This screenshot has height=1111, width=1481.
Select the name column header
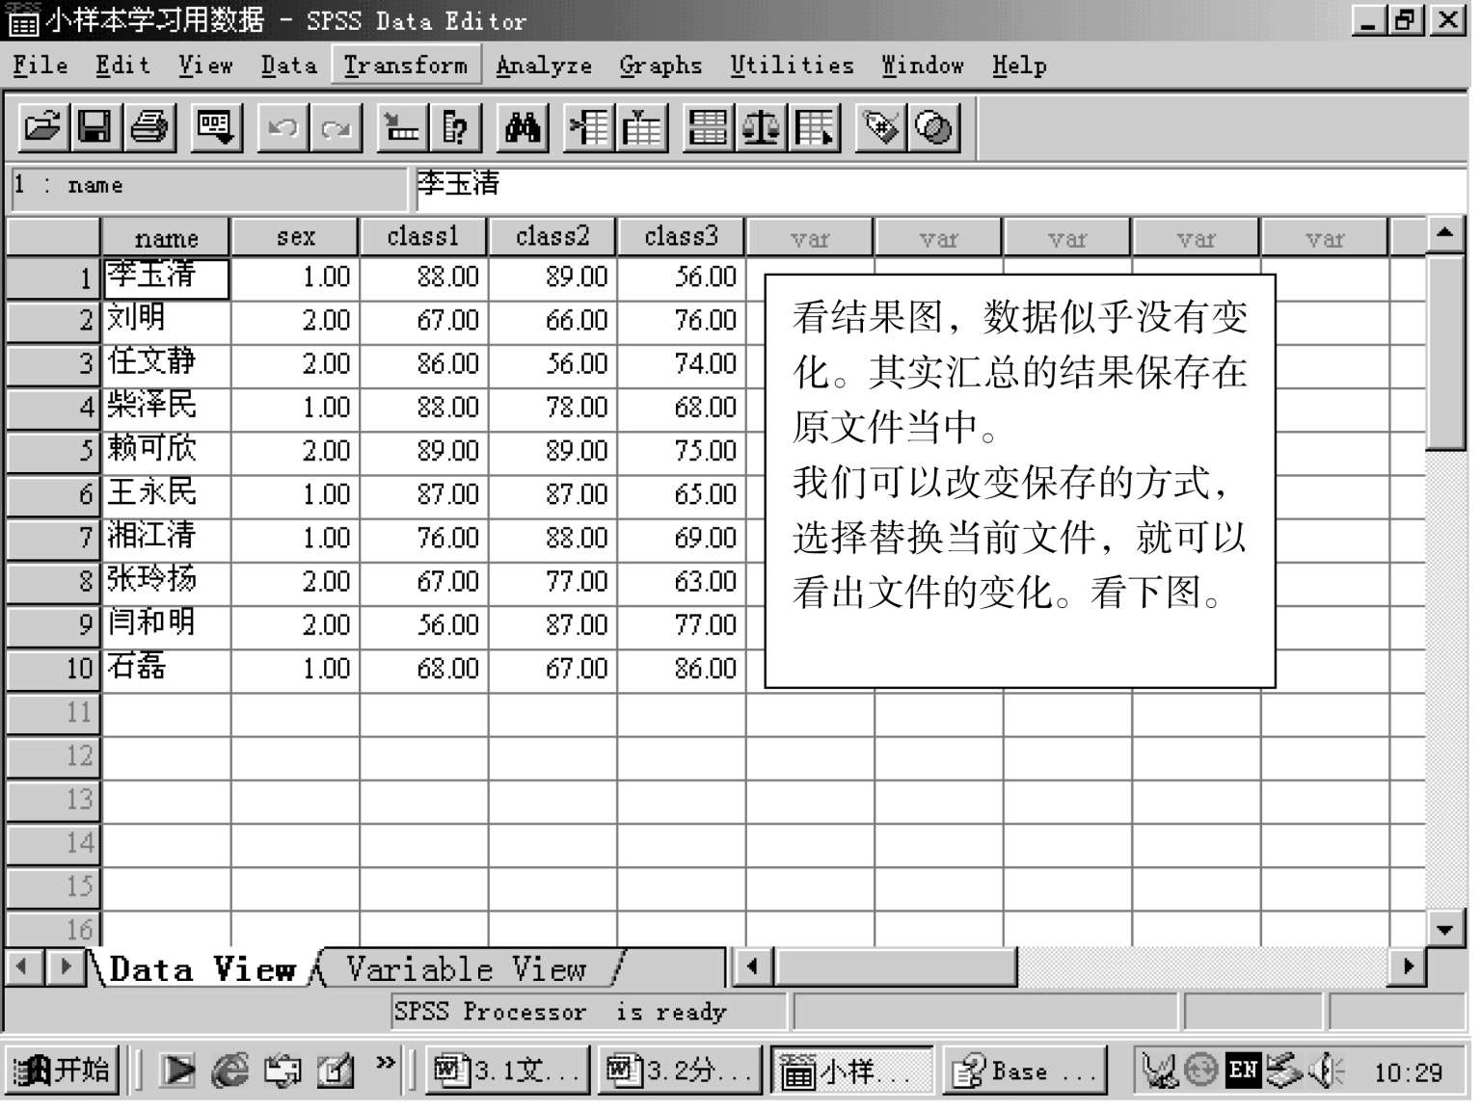click(166, 237)
